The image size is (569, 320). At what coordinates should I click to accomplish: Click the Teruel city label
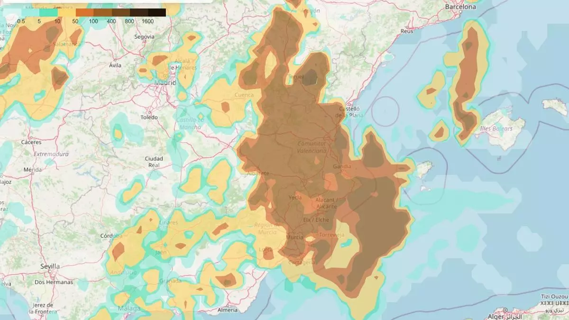click(295, 76)
